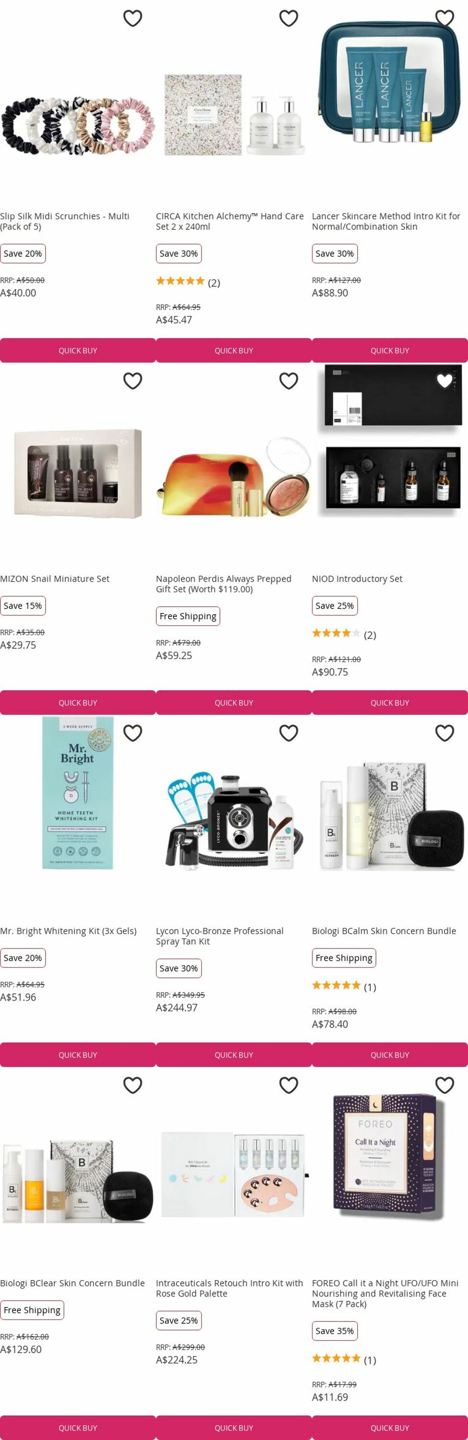Toggle the filled heart on NIOD Introductory Set

tap(444, 381)
